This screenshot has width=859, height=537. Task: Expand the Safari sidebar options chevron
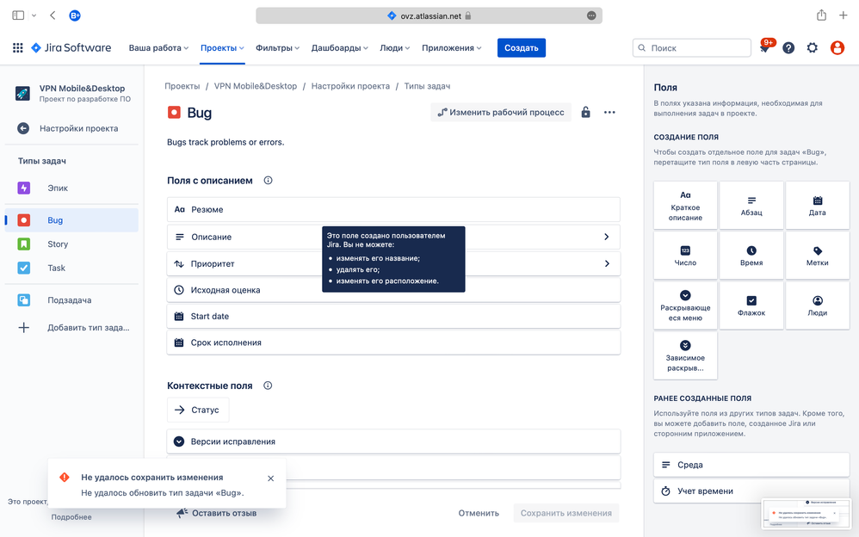34,15
